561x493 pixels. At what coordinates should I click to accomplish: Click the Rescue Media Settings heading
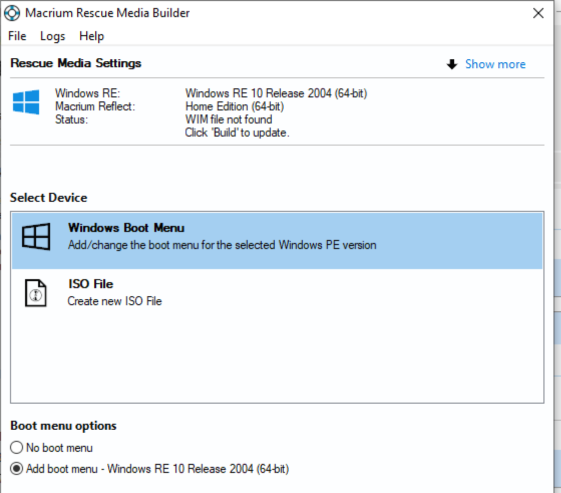coord(75,63)
